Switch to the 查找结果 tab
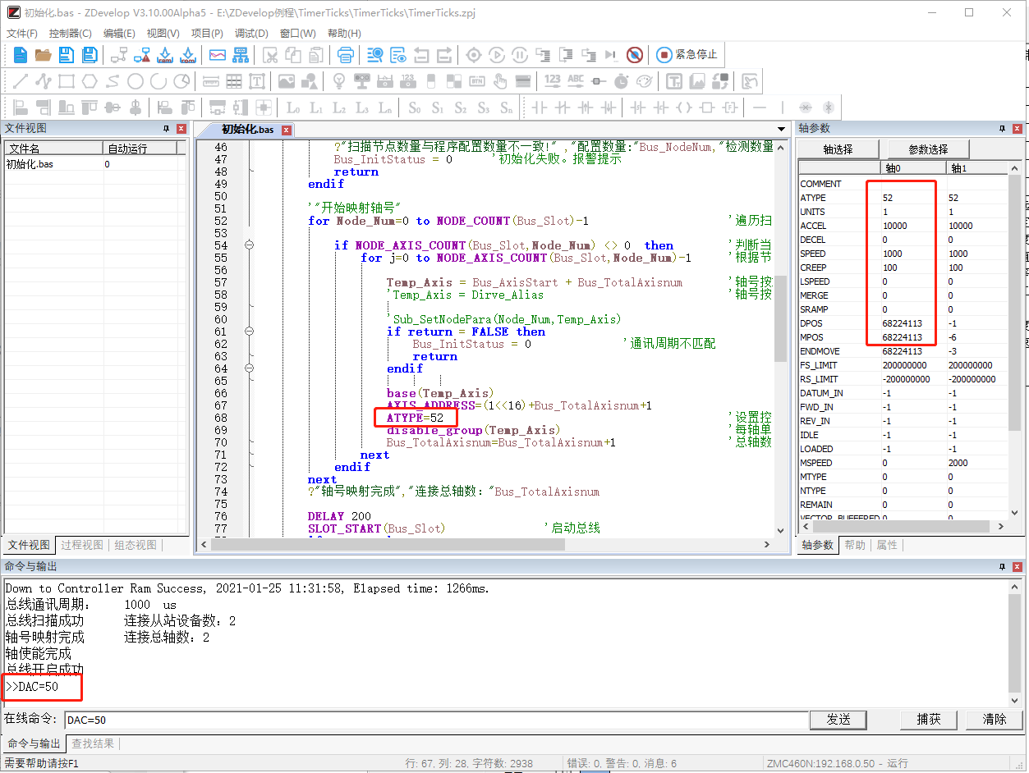This screenshot has height=773, width=1029. coord(93,743)
